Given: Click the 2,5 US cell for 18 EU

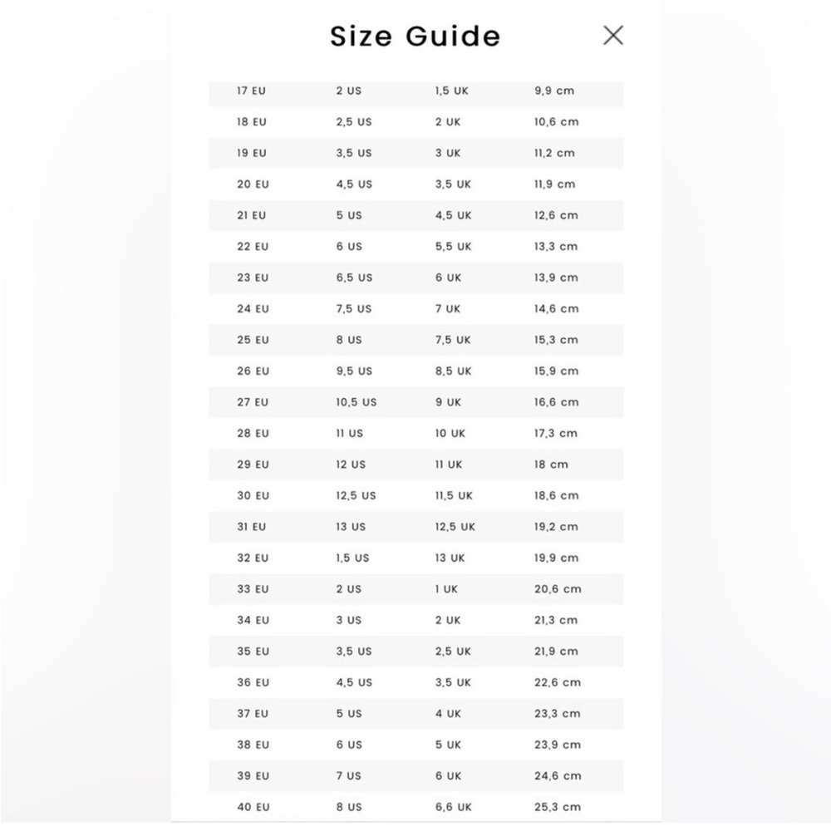Looking at the screenshot, I should 353,122.
